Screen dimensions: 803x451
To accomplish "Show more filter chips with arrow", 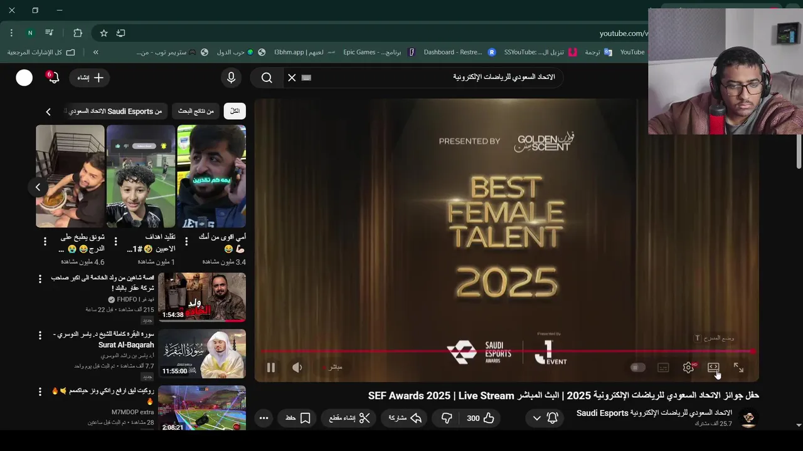I will click(48, 111).
